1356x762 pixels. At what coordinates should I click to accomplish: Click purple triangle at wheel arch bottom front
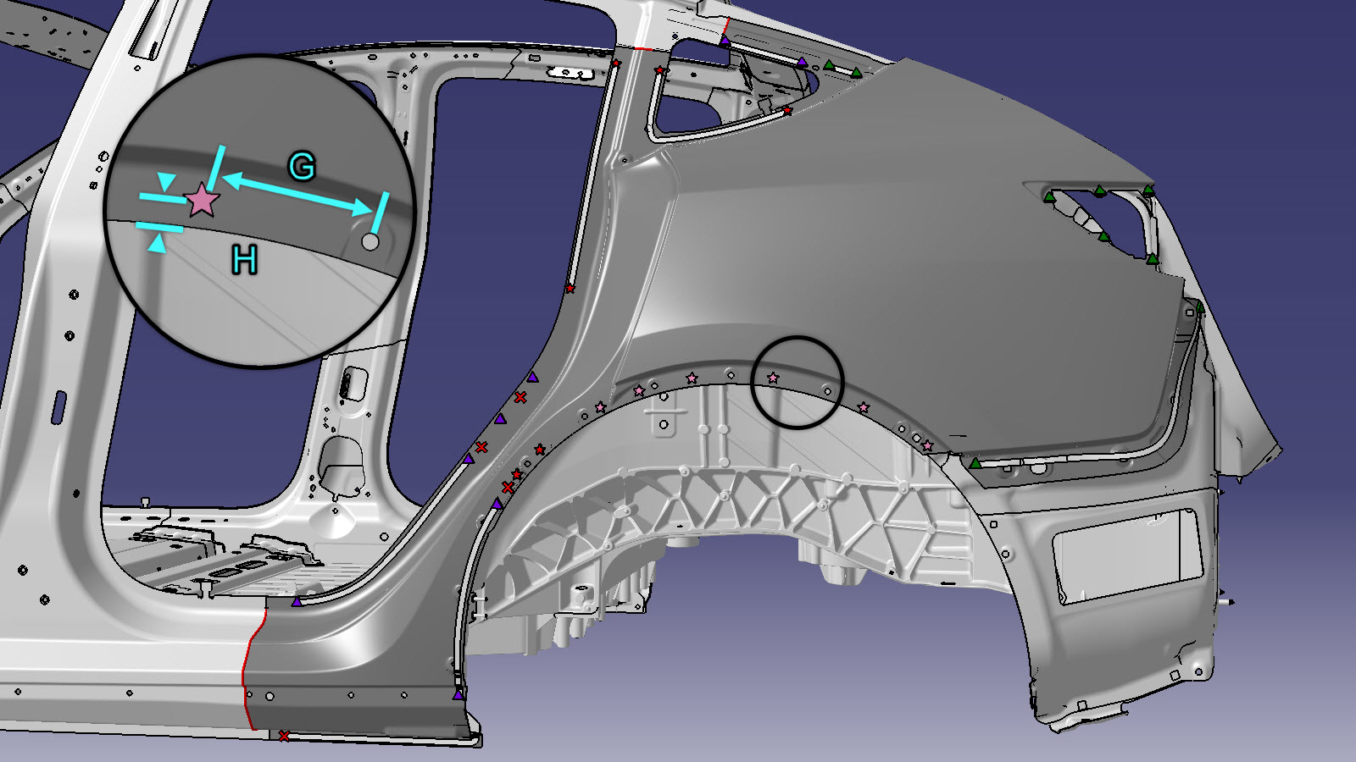point(458,694)
